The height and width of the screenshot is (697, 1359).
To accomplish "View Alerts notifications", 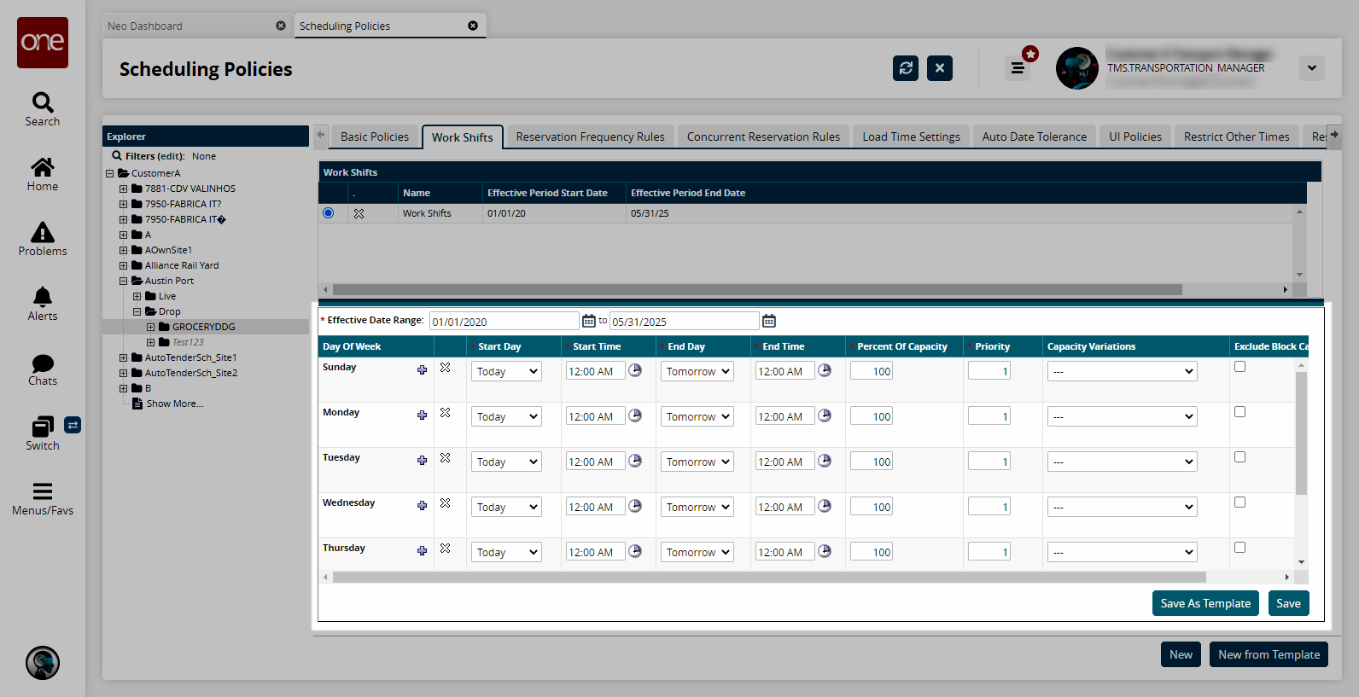I will (43, 304).
